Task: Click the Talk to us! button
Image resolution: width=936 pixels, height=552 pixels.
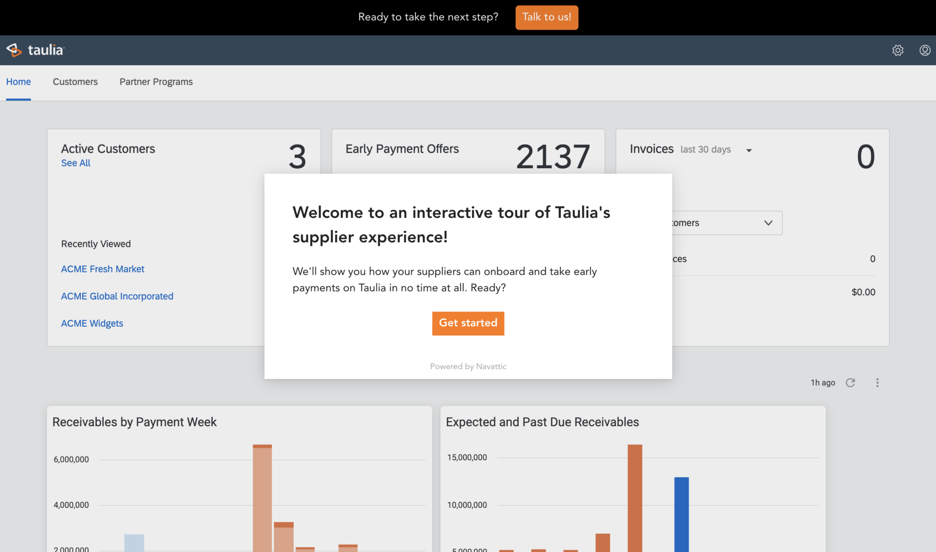Action: point(547,17)
